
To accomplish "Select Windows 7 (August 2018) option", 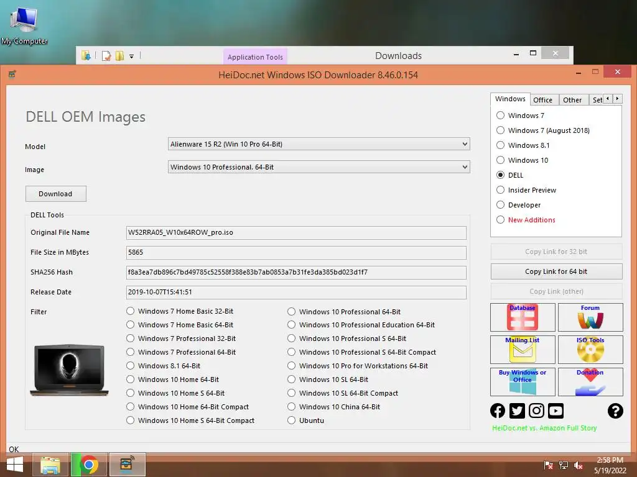I will point(501,130).
